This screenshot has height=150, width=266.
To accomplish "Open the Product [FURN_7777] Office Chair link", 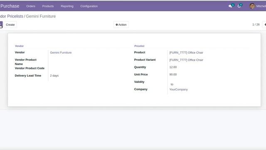I will pyautogui.click(x=186, y=52).
